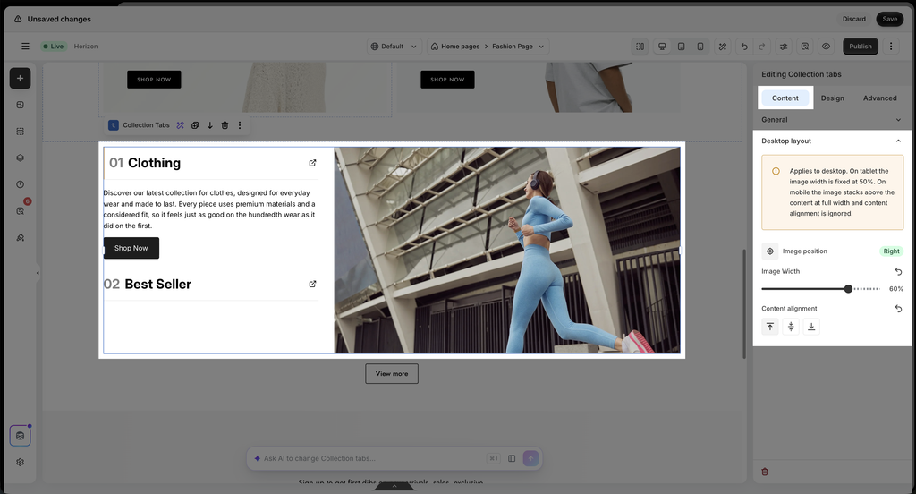Switch to the Advanced tab
Screen dimensions: 916x494
(880, 98)
